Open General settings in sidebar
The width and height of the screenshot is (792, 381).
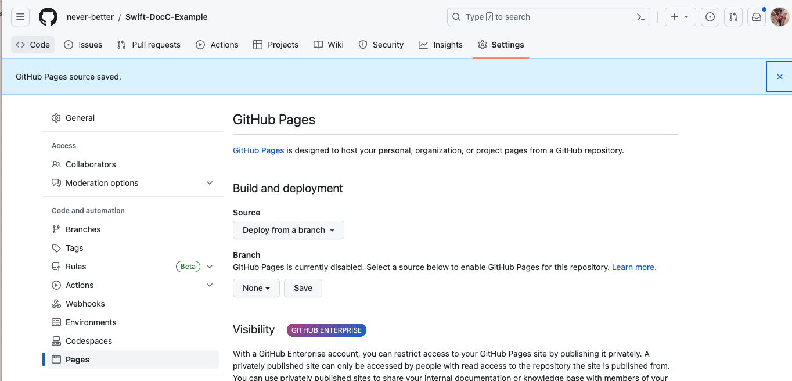pos(132,118)
